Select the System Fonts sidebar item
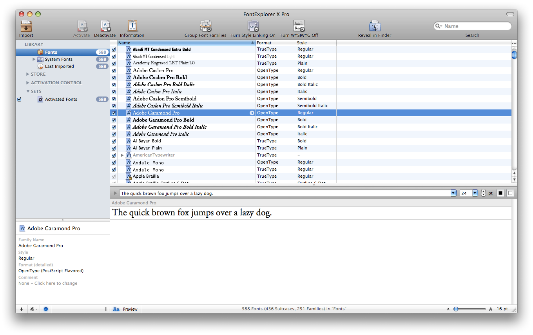The height and width of the screenshot is (335, 533). click(59, 59)
